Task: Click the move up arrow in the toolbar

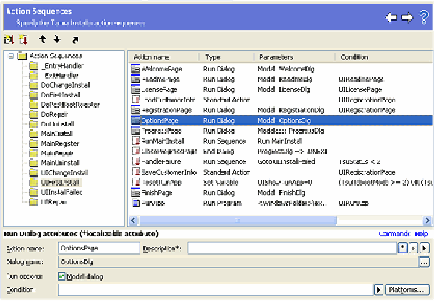Action: pyautogui.click(x=41, y=39)
